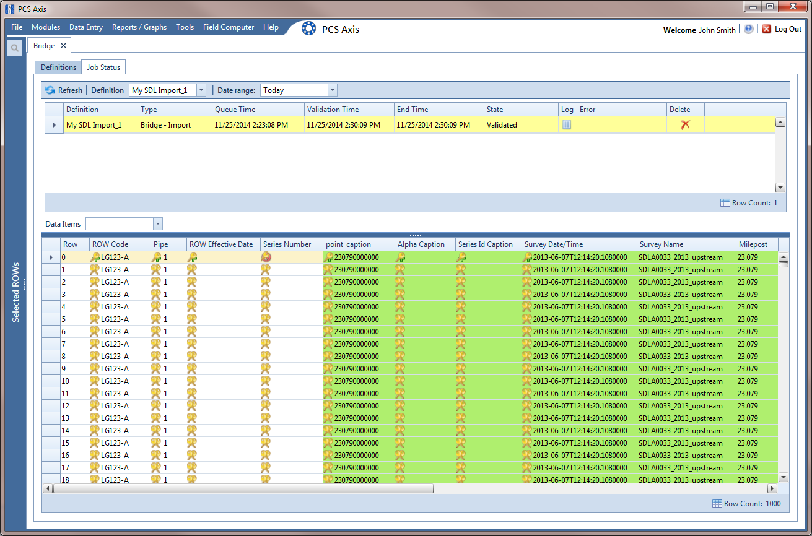812x536 pixels.
Task: Click the splitter grip above the data grid
Action: 416,235
